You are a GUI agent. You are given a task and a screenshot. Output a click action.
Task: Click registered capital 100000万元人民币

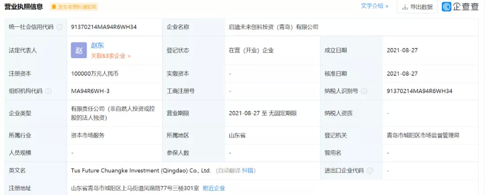pos(95,74)
